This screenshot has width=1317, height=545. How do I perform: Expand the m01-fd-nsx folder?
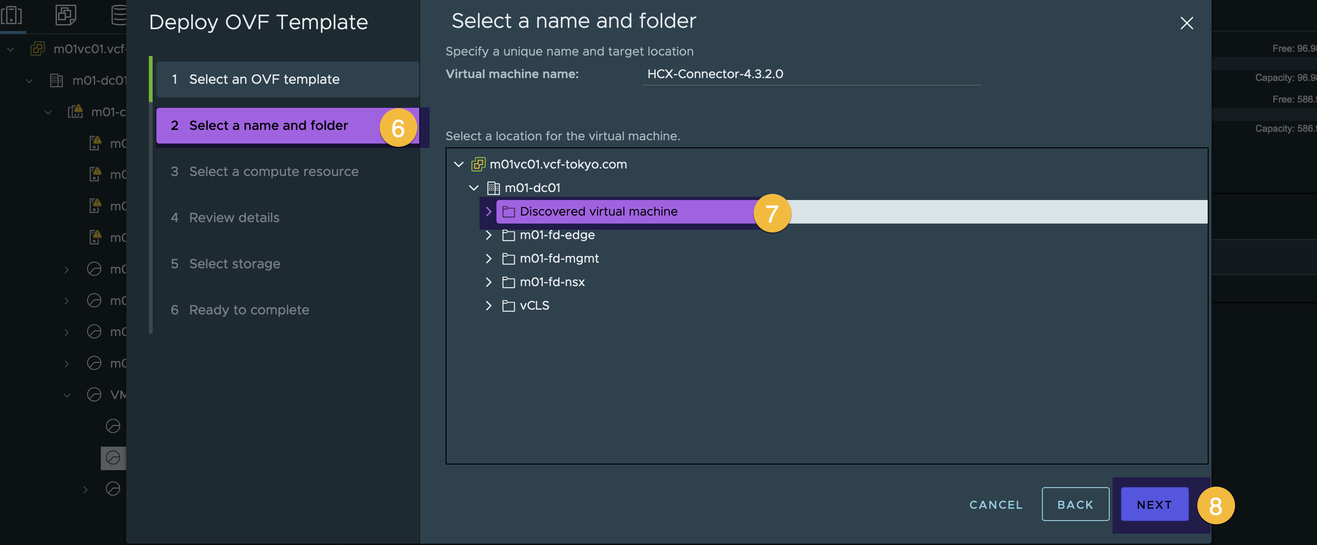489,282
